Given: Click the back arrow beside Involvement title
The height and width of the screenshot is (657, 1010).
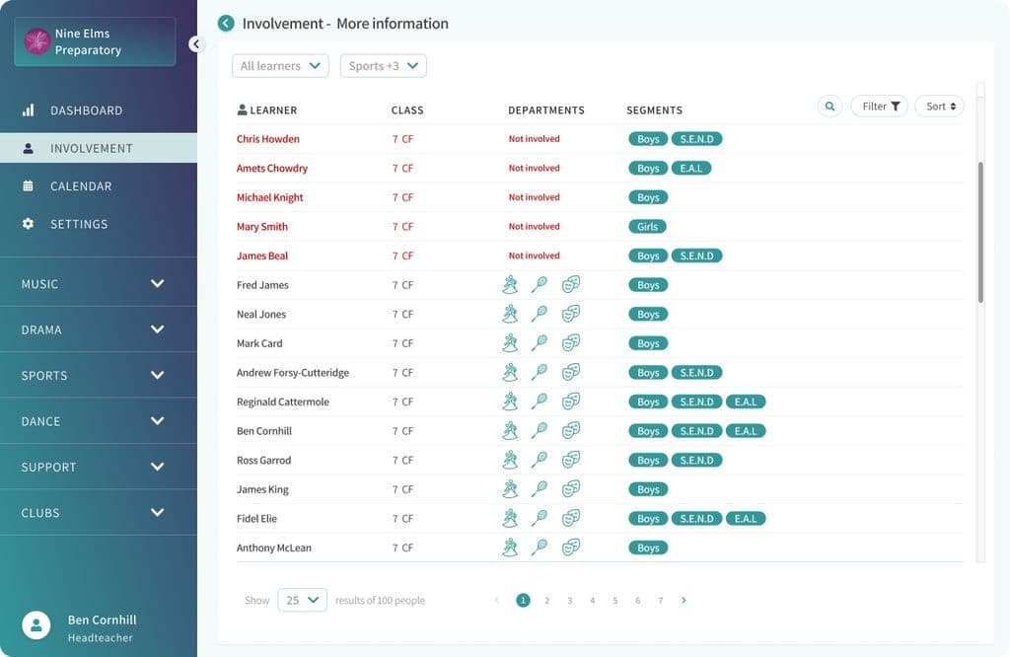Looking at the screenshot, I should 226,24.
